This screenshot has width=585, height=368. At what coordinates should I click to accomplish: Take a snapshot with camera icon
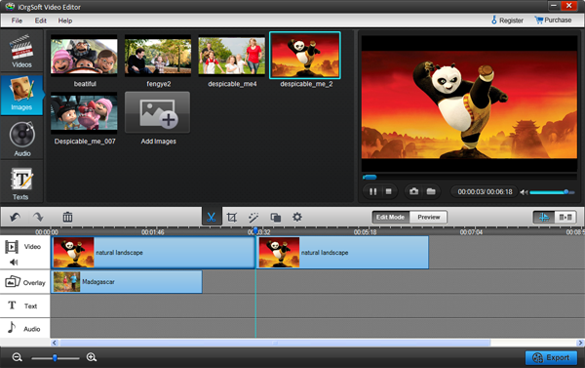pos(413,191)
